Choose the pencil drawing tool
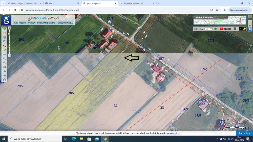Image resolution: width=253 pixels, height=142 pixels. (5, 50)
